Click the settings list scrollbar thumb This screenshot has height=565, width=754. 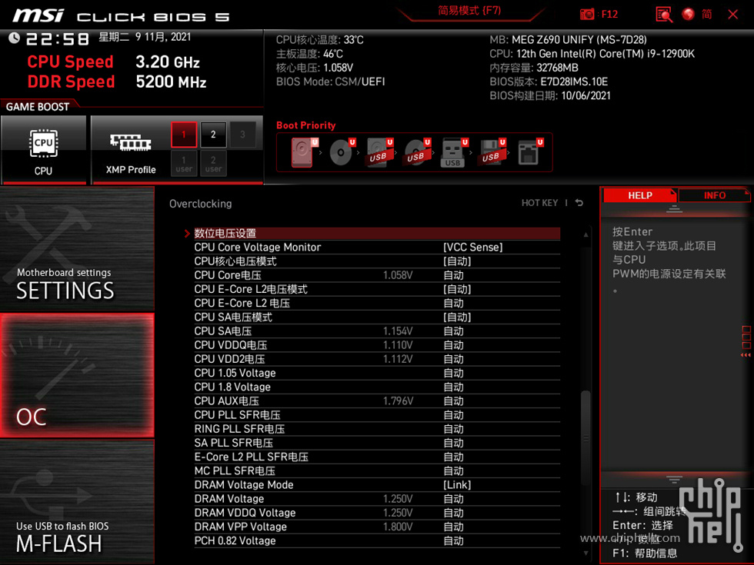(x=586, y=438)
